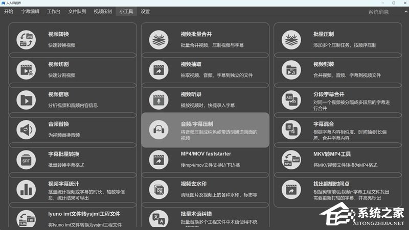Click the 音频替换 speaker icon

pyautogui.click(x=26, y=130)
